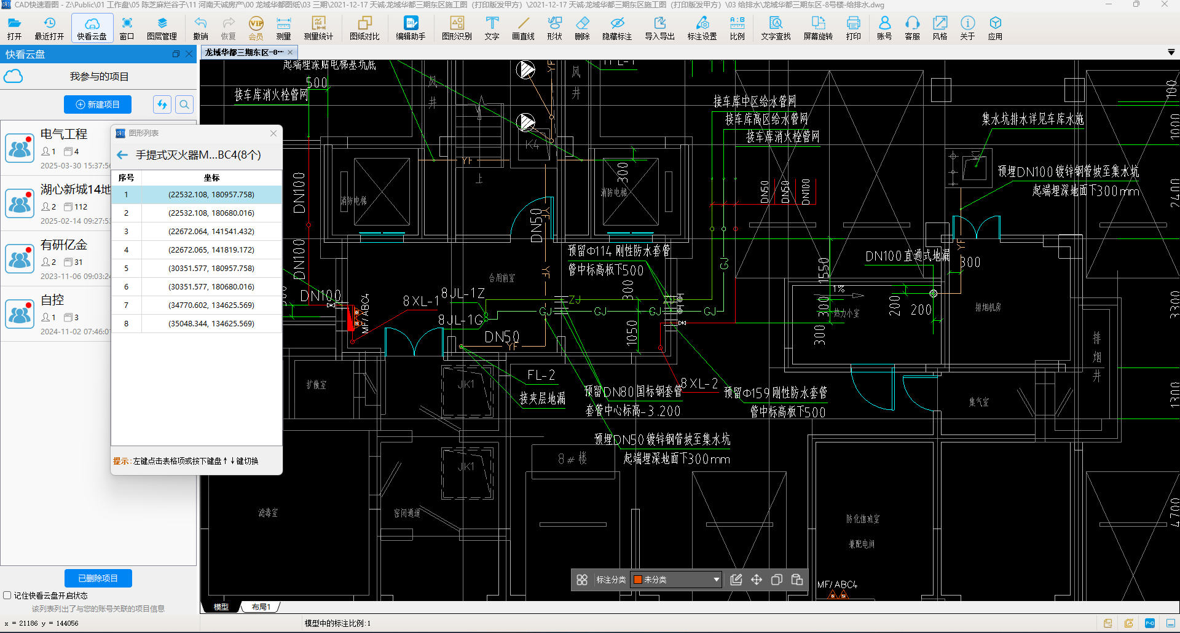The height and width of the screenshot is (633, 1180).
Task: Open the 图层管理 layer manager
Action: click(162, 28)
